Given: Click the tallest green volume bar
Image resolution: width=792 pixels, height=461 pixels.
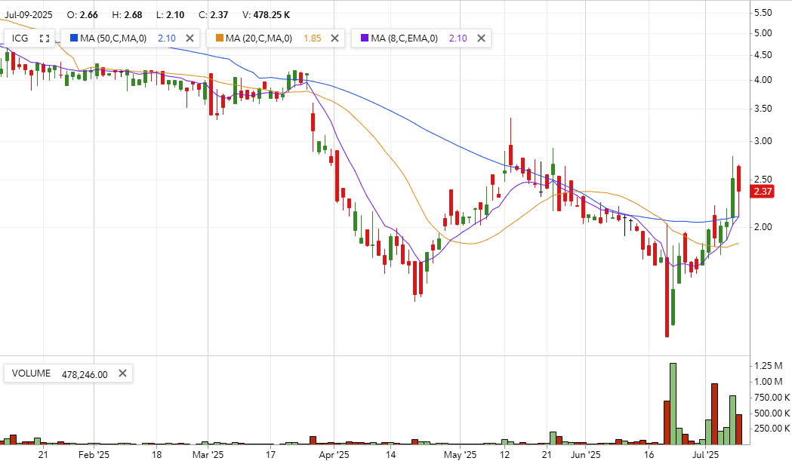Looking at the screenshot, I should (673, 404).
